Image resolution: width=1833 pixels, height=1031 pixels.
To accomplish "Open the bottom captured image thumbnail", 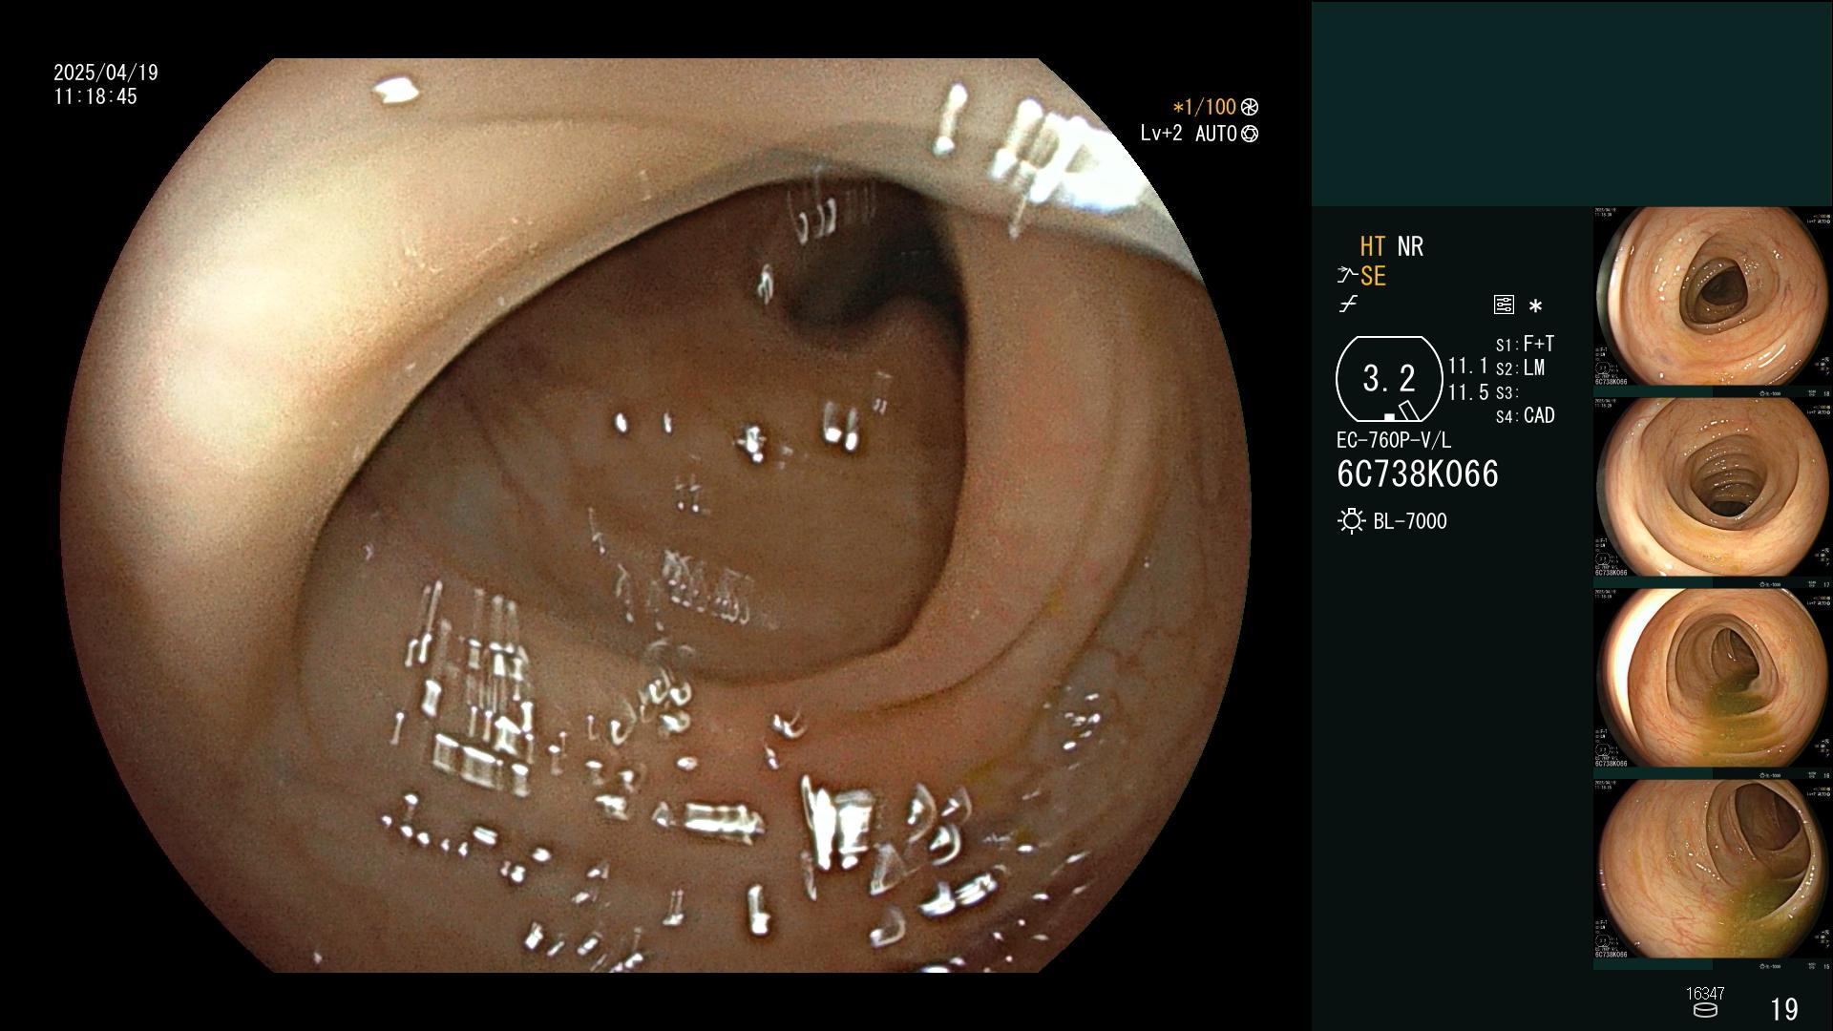I will coord(1713,874).
